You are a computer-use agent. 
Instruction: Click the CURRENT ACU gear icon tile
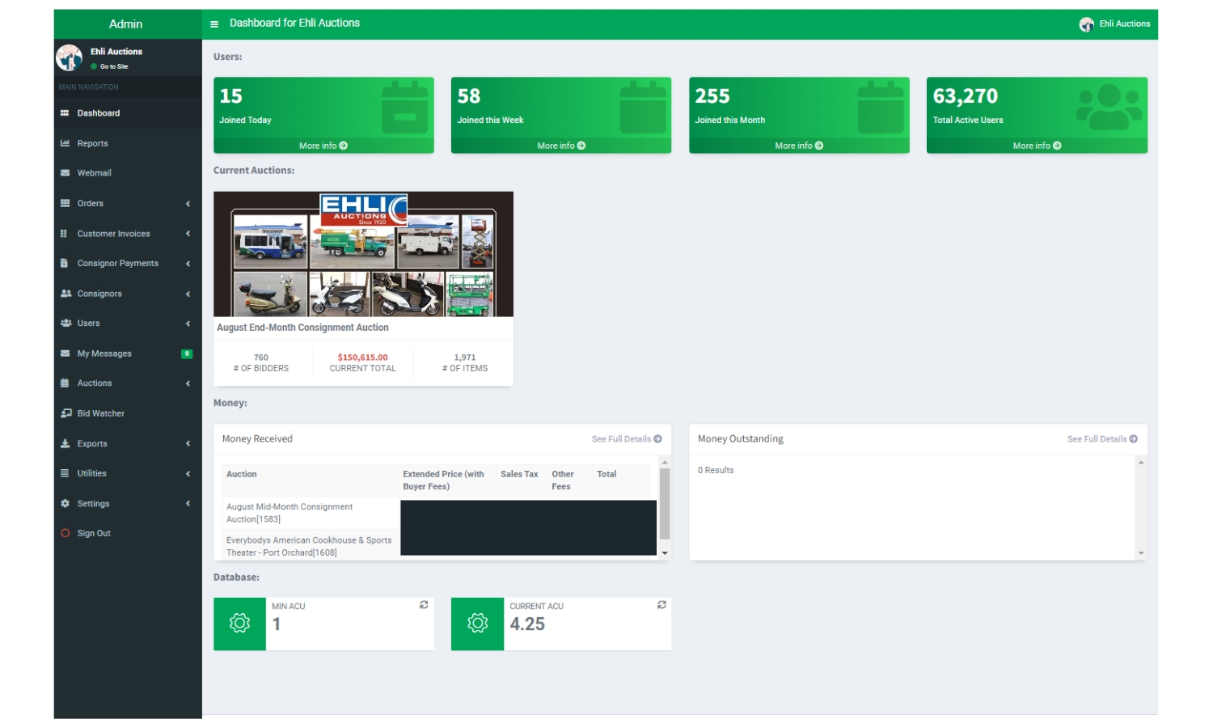click(x=477, y=624)
